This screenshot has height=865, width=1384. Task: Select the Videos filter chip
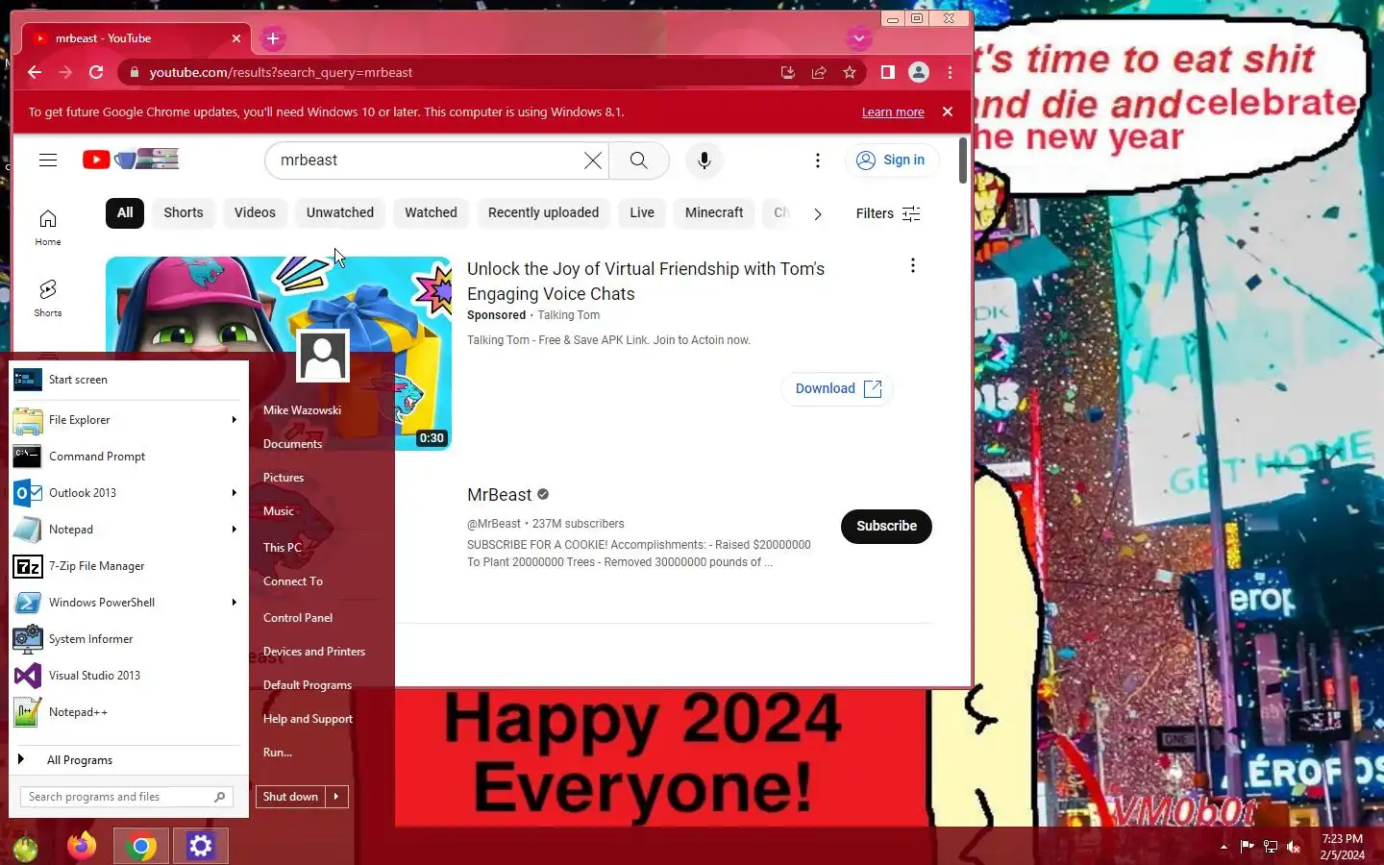(x=255, y=212)
